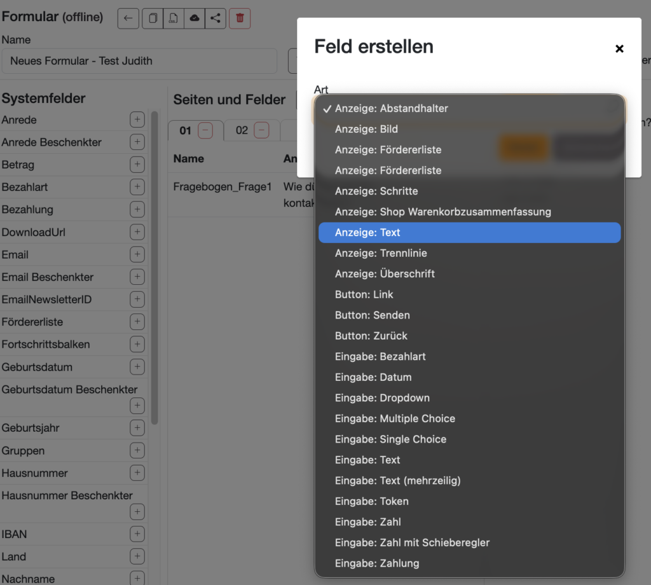
Task: Click the red trash delete icon
Action: click(x=240, y=18)
